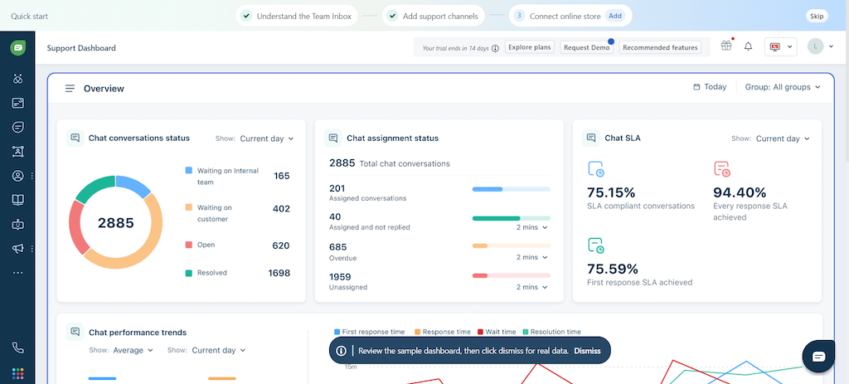The height and width of the screenshot is (384, 849).
Task: Open the megaphone campaigns icon in sidebar
Action: coord(17,249)
